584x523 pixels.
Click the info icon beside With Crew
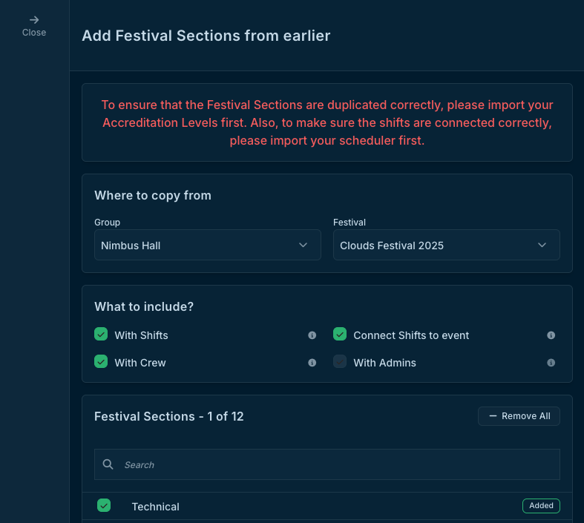point(312,363)
